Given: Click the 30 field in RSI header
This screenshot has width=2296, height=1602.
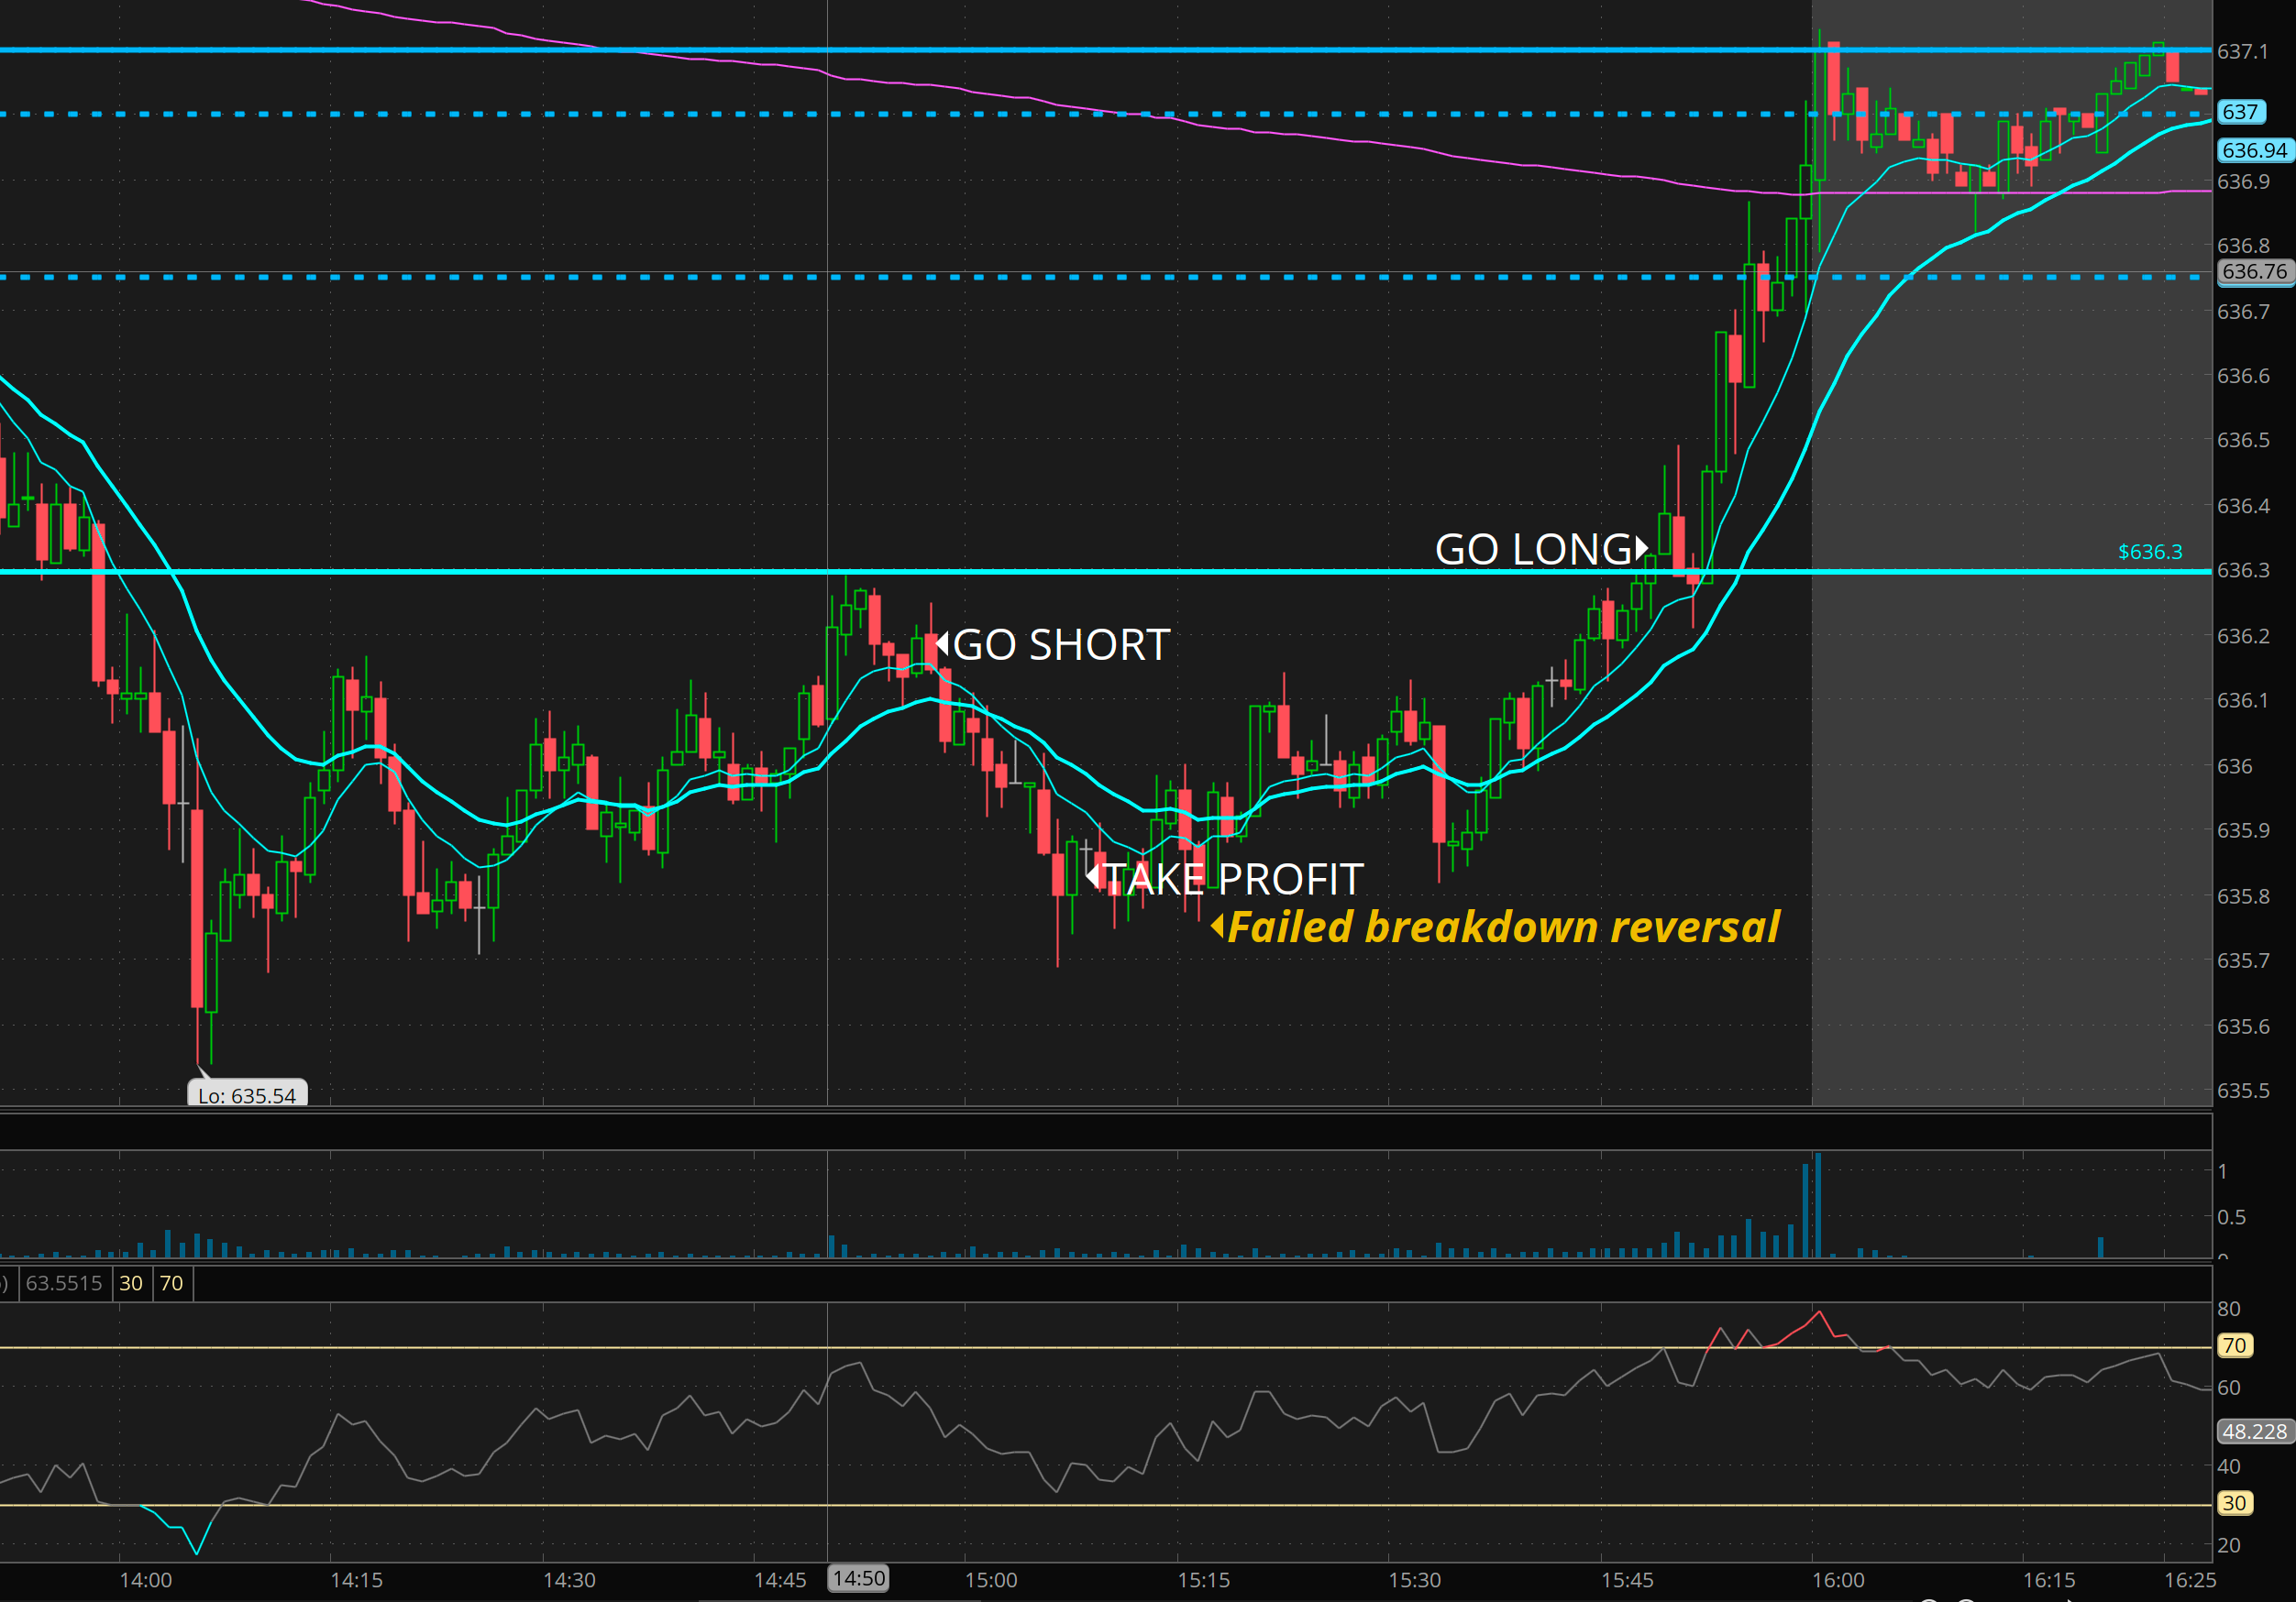Looking at the screenshot, I should (131, 1283).
